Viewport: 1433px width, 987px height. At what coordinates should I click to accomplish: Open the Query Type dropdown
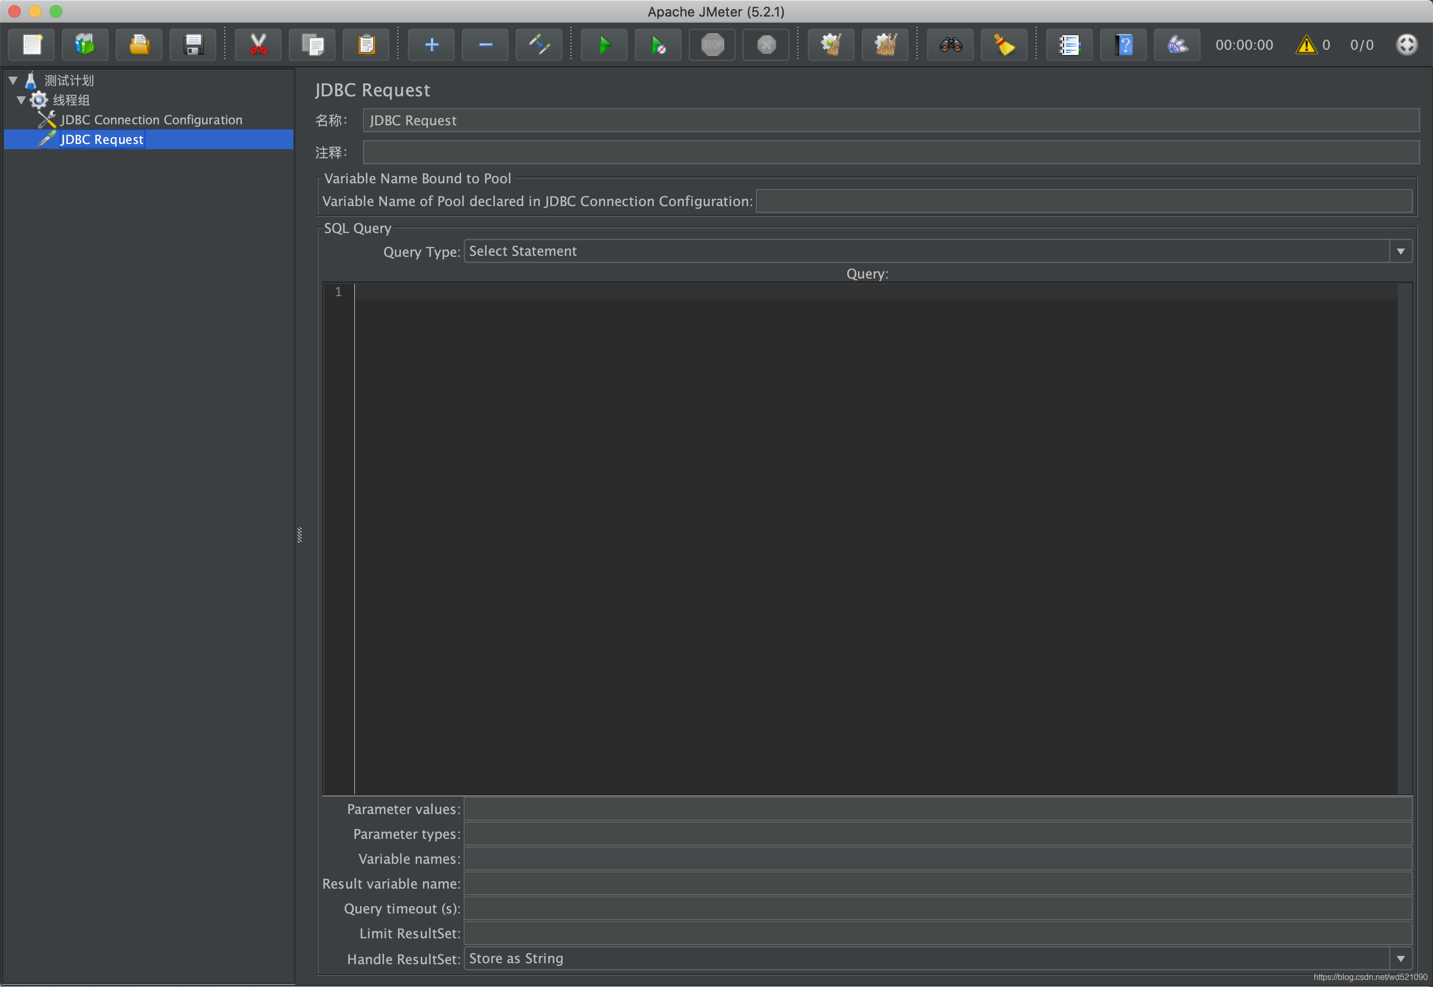1400,251
